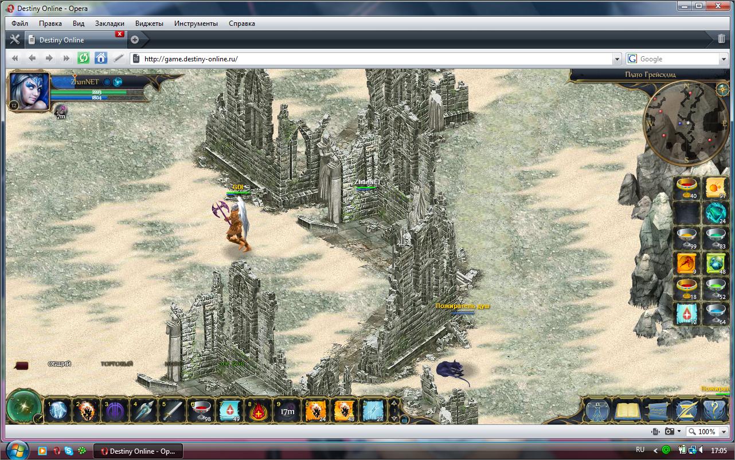Viewport: 735px width, 460px height.
Task: Drink the blue potion bowl with count 64
Action: click(x=716, y=314)
